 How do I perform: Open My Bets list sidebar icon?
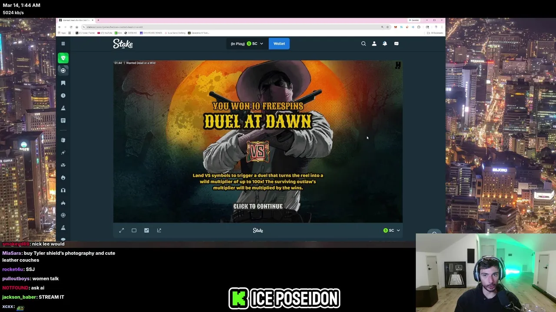coord(63,120)
